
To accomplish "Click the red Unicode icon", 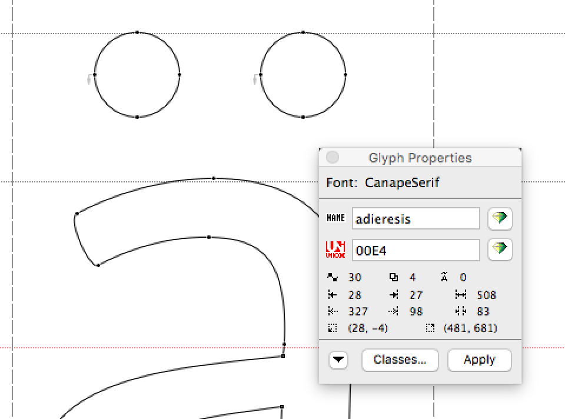I will click(335, 250).
